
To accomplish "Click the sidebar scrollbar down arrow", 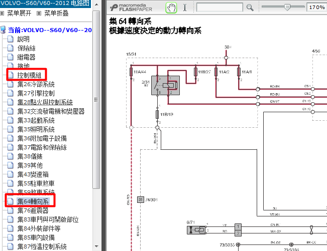I will tap(96, 246).
